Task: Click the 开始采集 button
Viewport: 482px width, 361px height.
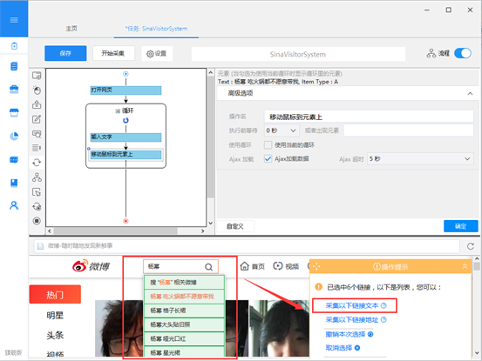Action: (x=113, y=53)
